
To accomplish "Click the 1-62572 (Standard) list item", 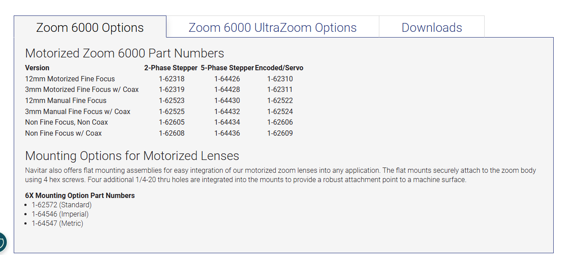I will (62, 205).
